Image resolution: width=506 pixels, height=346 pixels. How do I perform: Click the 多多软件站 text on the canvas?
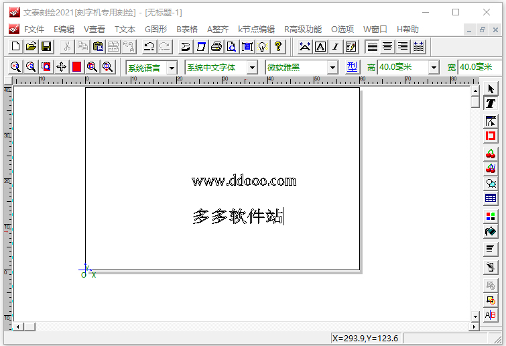click(238, 216)
